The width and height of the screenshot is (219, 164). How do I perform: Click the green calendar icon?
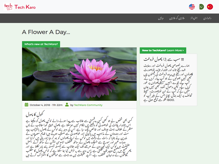click(26, 105)
